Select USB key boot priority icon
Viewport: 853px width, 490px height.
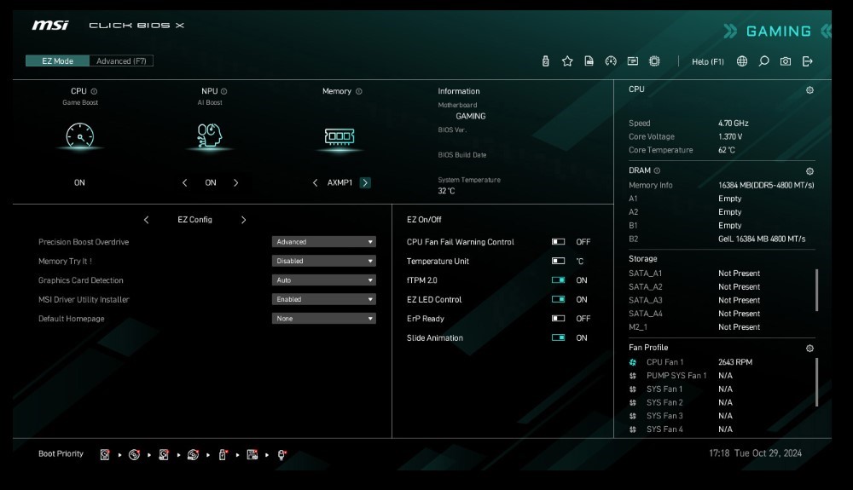click(x=223, y=455)
